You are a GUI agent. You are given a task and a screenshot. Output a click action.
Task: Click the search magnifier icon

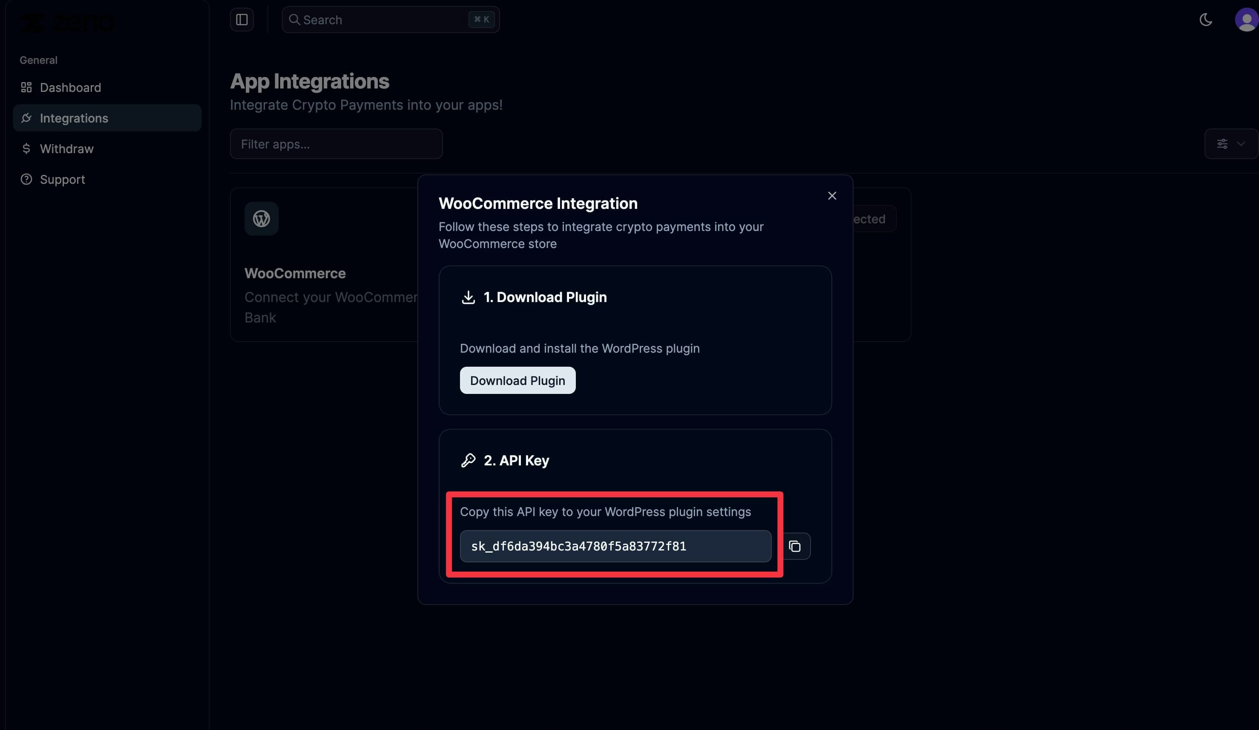(x=295, y=20)
